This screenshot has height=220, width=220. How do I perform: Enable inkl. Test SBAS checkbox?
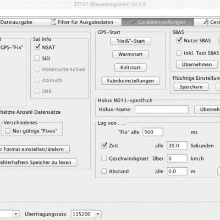tap(179, 53)
